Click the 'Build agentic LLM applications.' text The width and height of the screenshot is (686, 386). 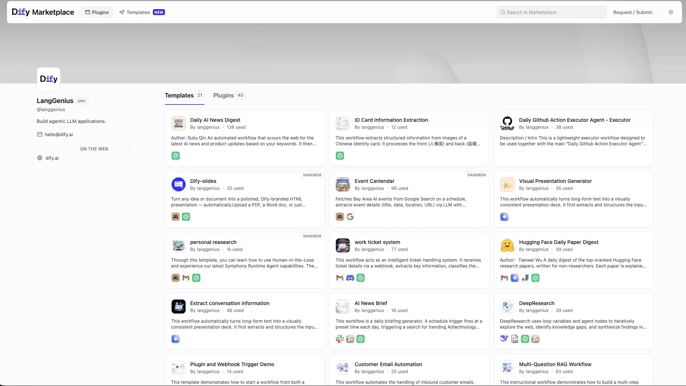(x=71, y=121)
